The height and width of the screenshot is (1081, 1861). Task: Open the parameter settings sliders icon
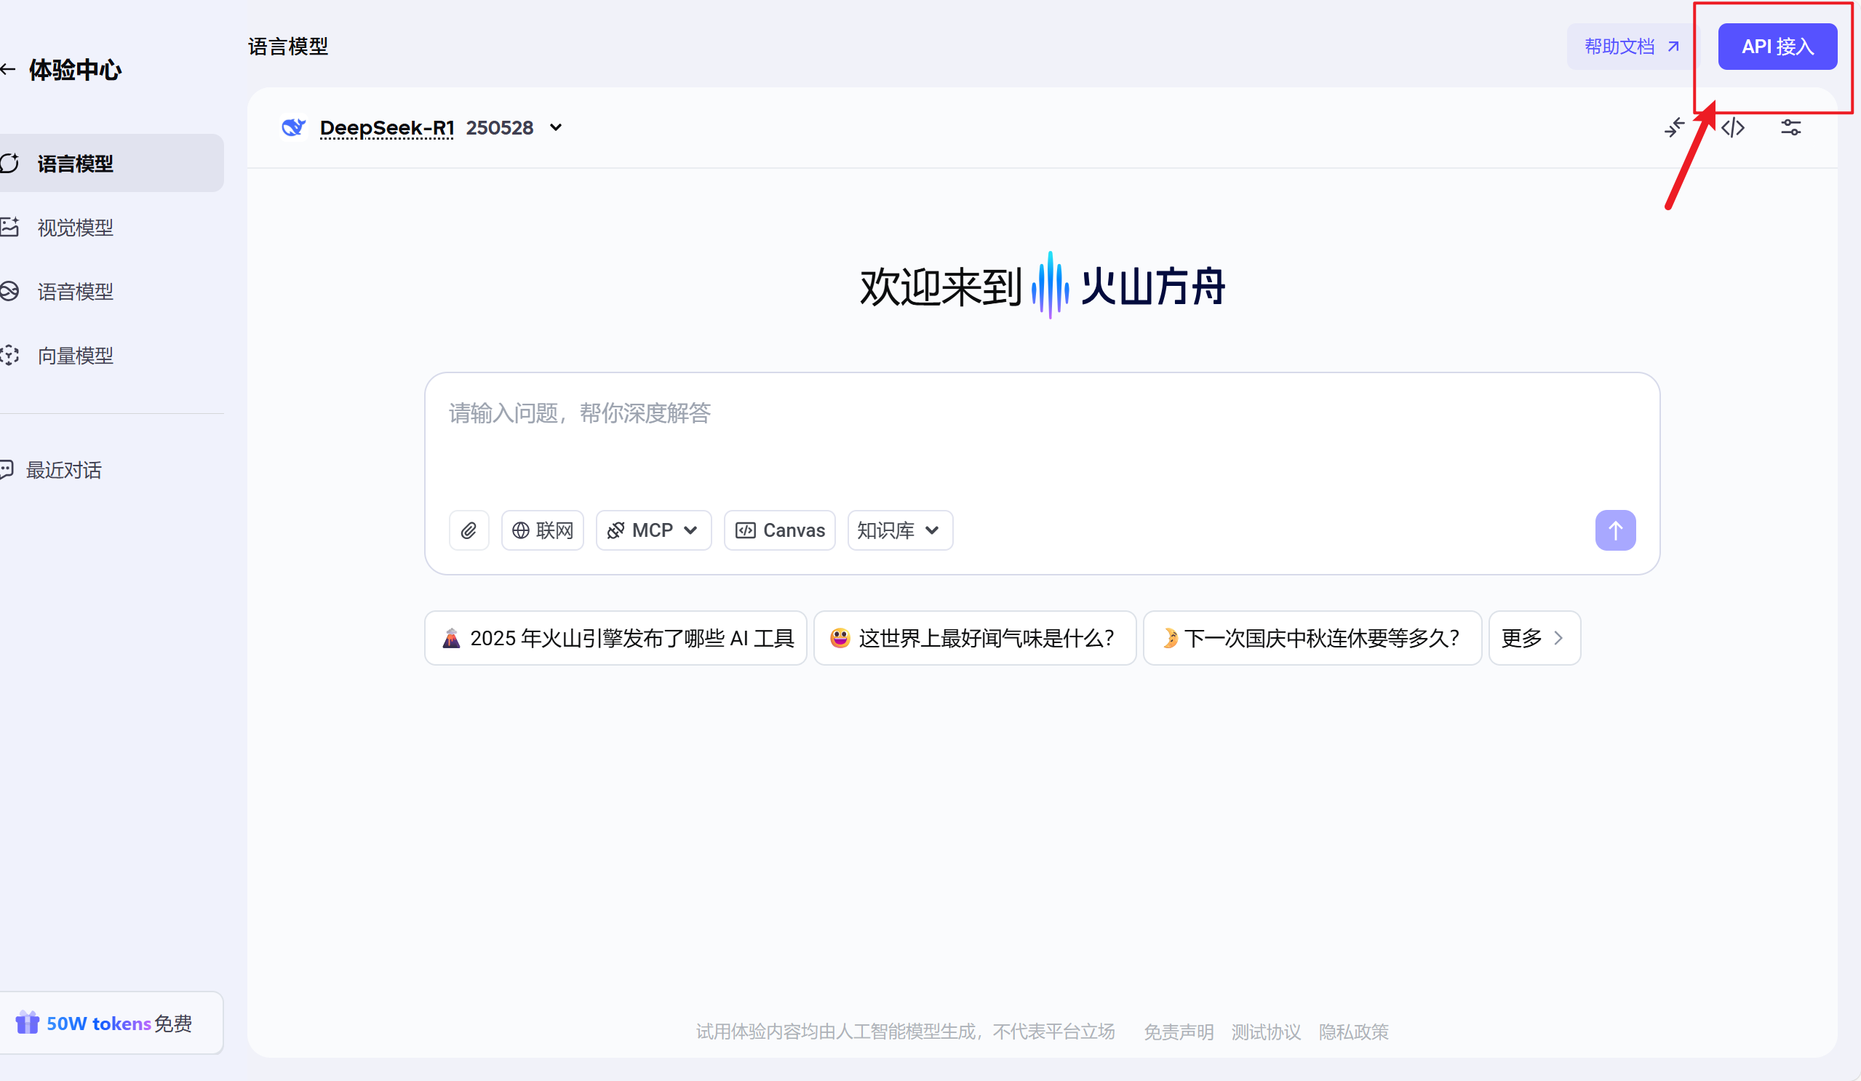coord(1791,128)
